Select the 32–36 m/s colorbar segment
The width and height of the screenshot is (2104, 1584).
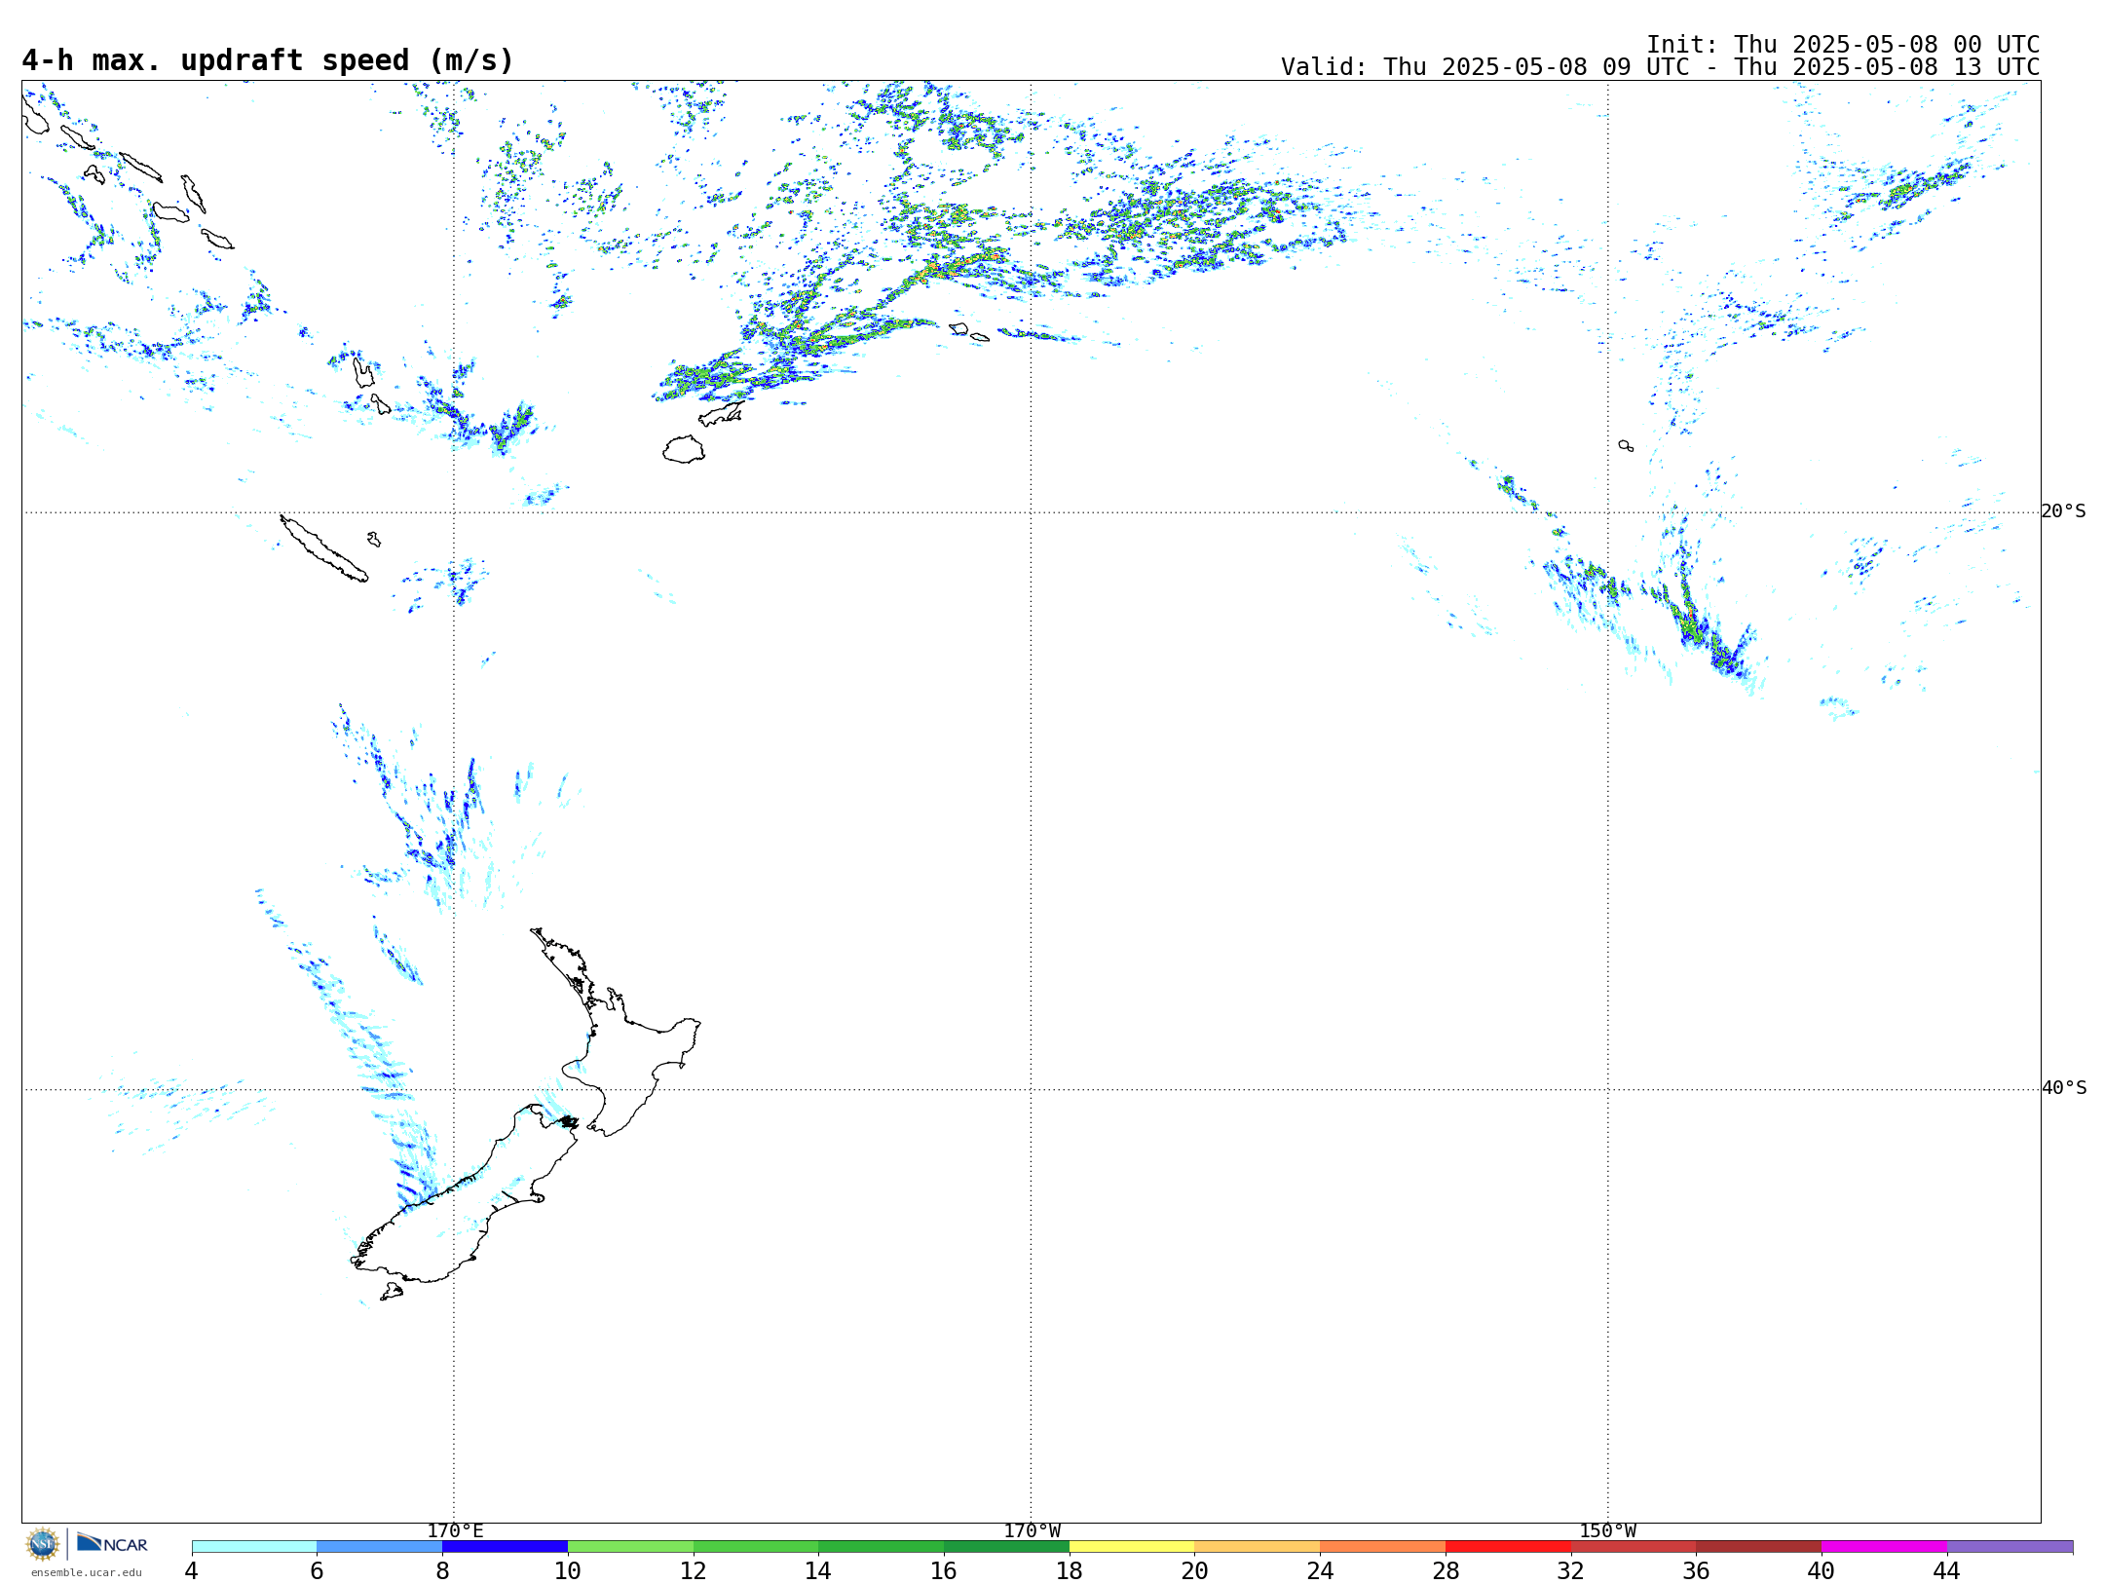point(1634,1547)
